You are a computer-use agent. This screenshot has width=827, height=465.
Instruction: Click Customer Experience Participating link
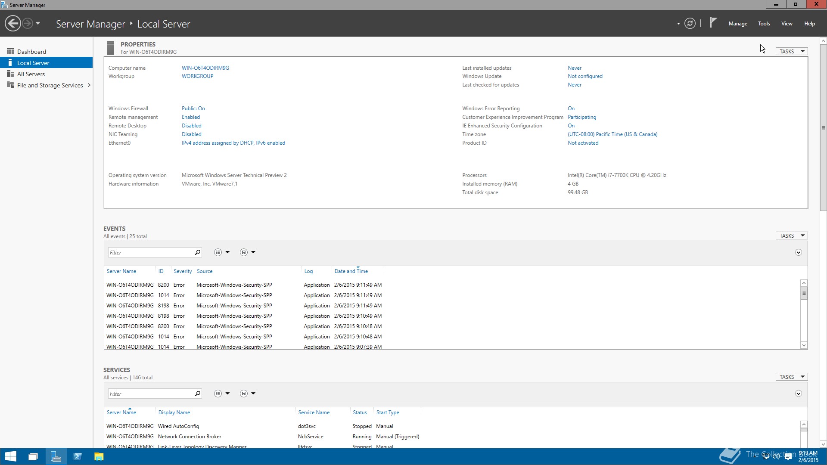click(582, 117)
